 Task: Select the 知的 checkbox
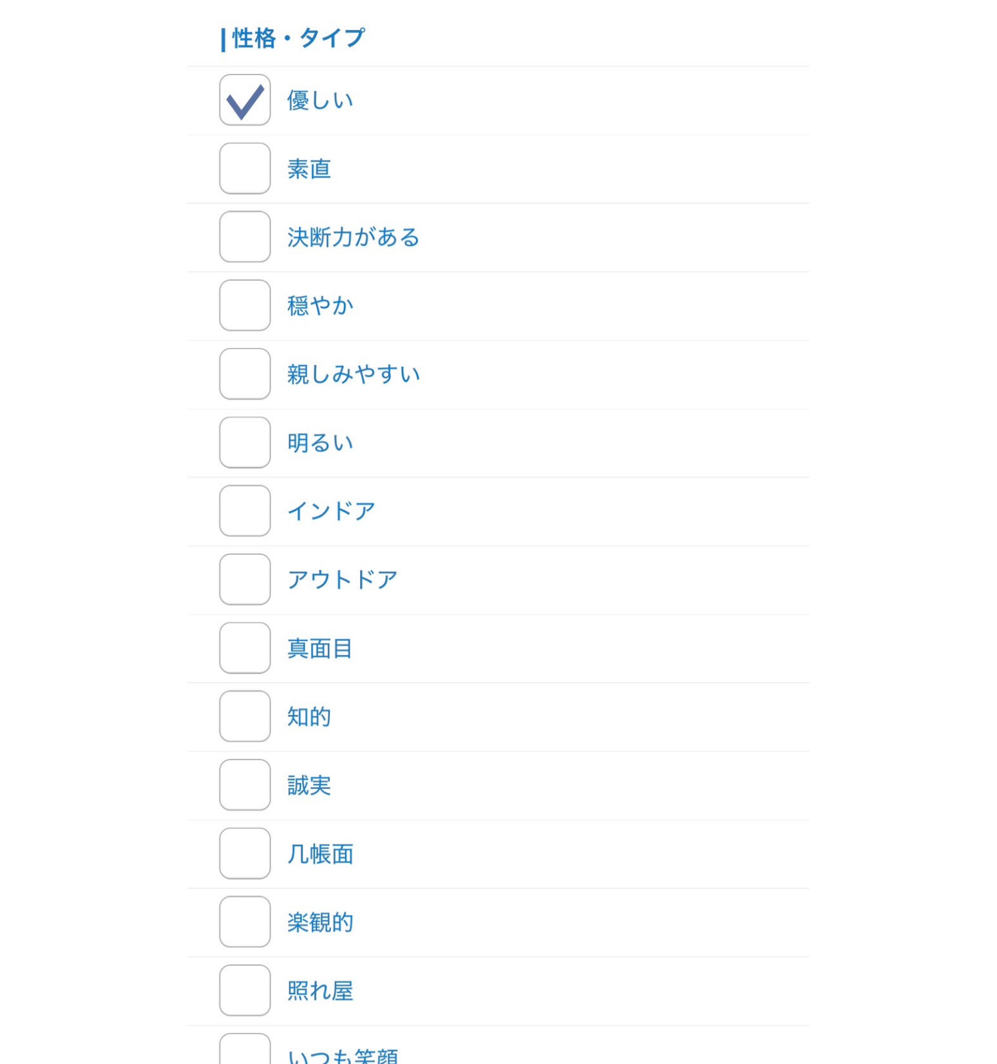tap(245, 717)
